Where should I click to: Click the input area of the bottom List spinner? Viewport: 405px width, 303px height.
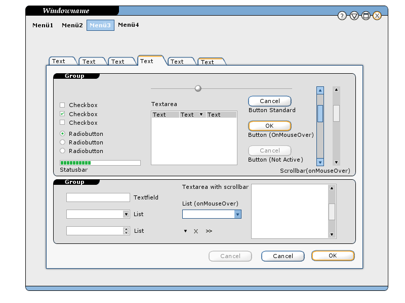[x=95, y=231]
